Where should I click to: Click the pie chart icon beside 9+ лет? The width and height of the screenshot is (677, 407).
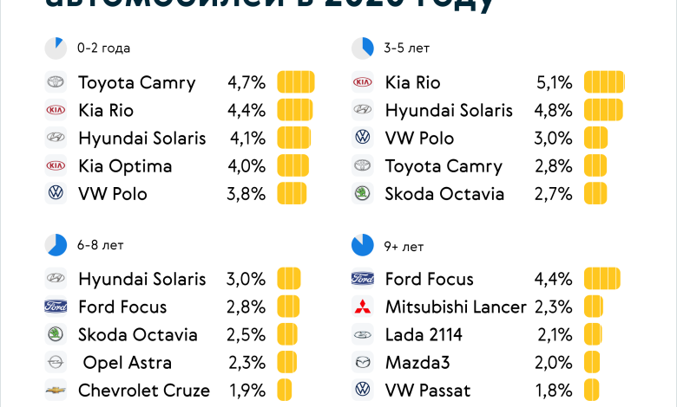(362, 245)
